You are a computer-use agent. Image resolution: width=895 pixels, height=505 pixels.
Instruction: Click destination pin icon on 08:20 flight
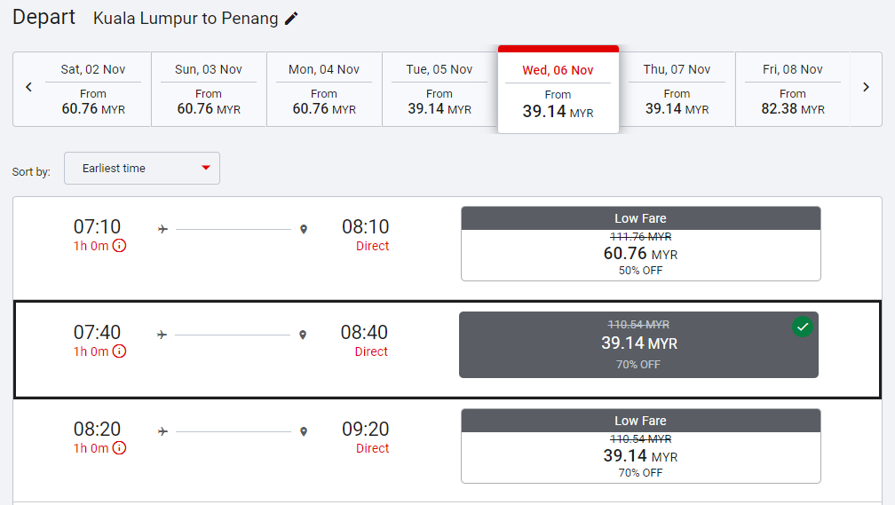(304, 431)
